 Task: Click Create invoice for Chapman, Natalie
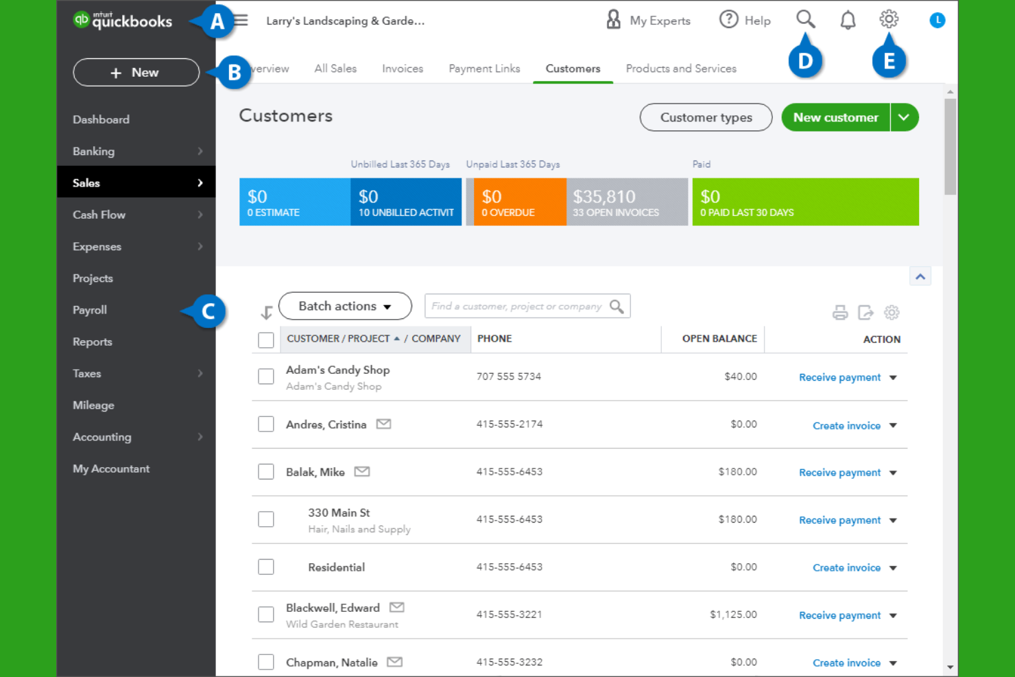pyautogui.click(x=846, y=663)
